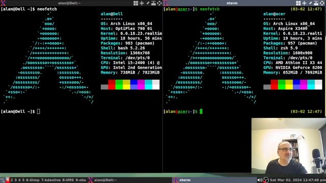Click the red color block in alan@Dell neofetch
Screen dimensions: 326x183
pyautogui.click(x=112, y=84)
